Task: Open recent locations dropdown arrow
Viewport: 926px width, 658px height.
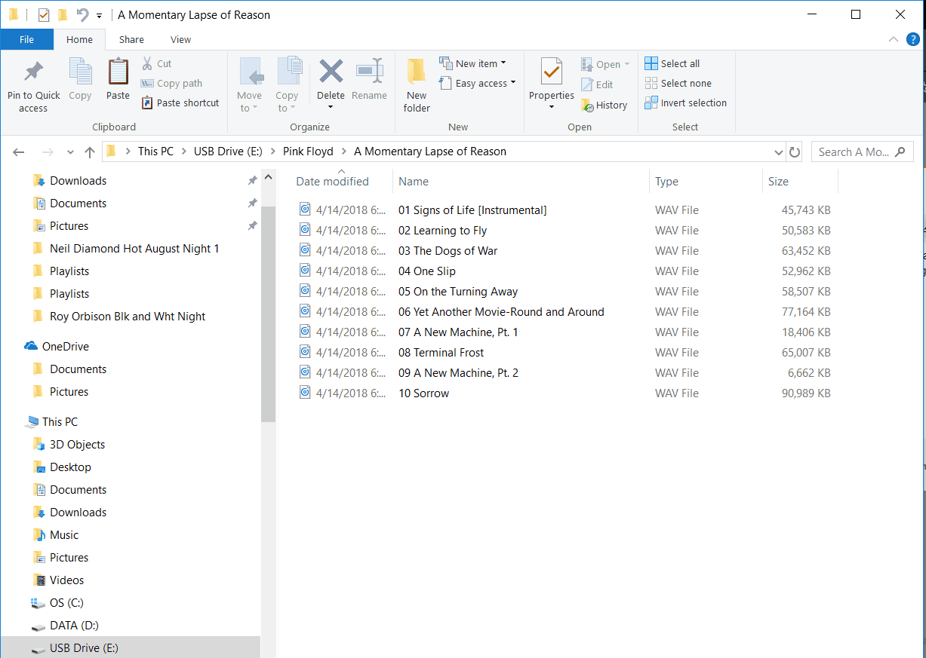Action: [70, 152]
